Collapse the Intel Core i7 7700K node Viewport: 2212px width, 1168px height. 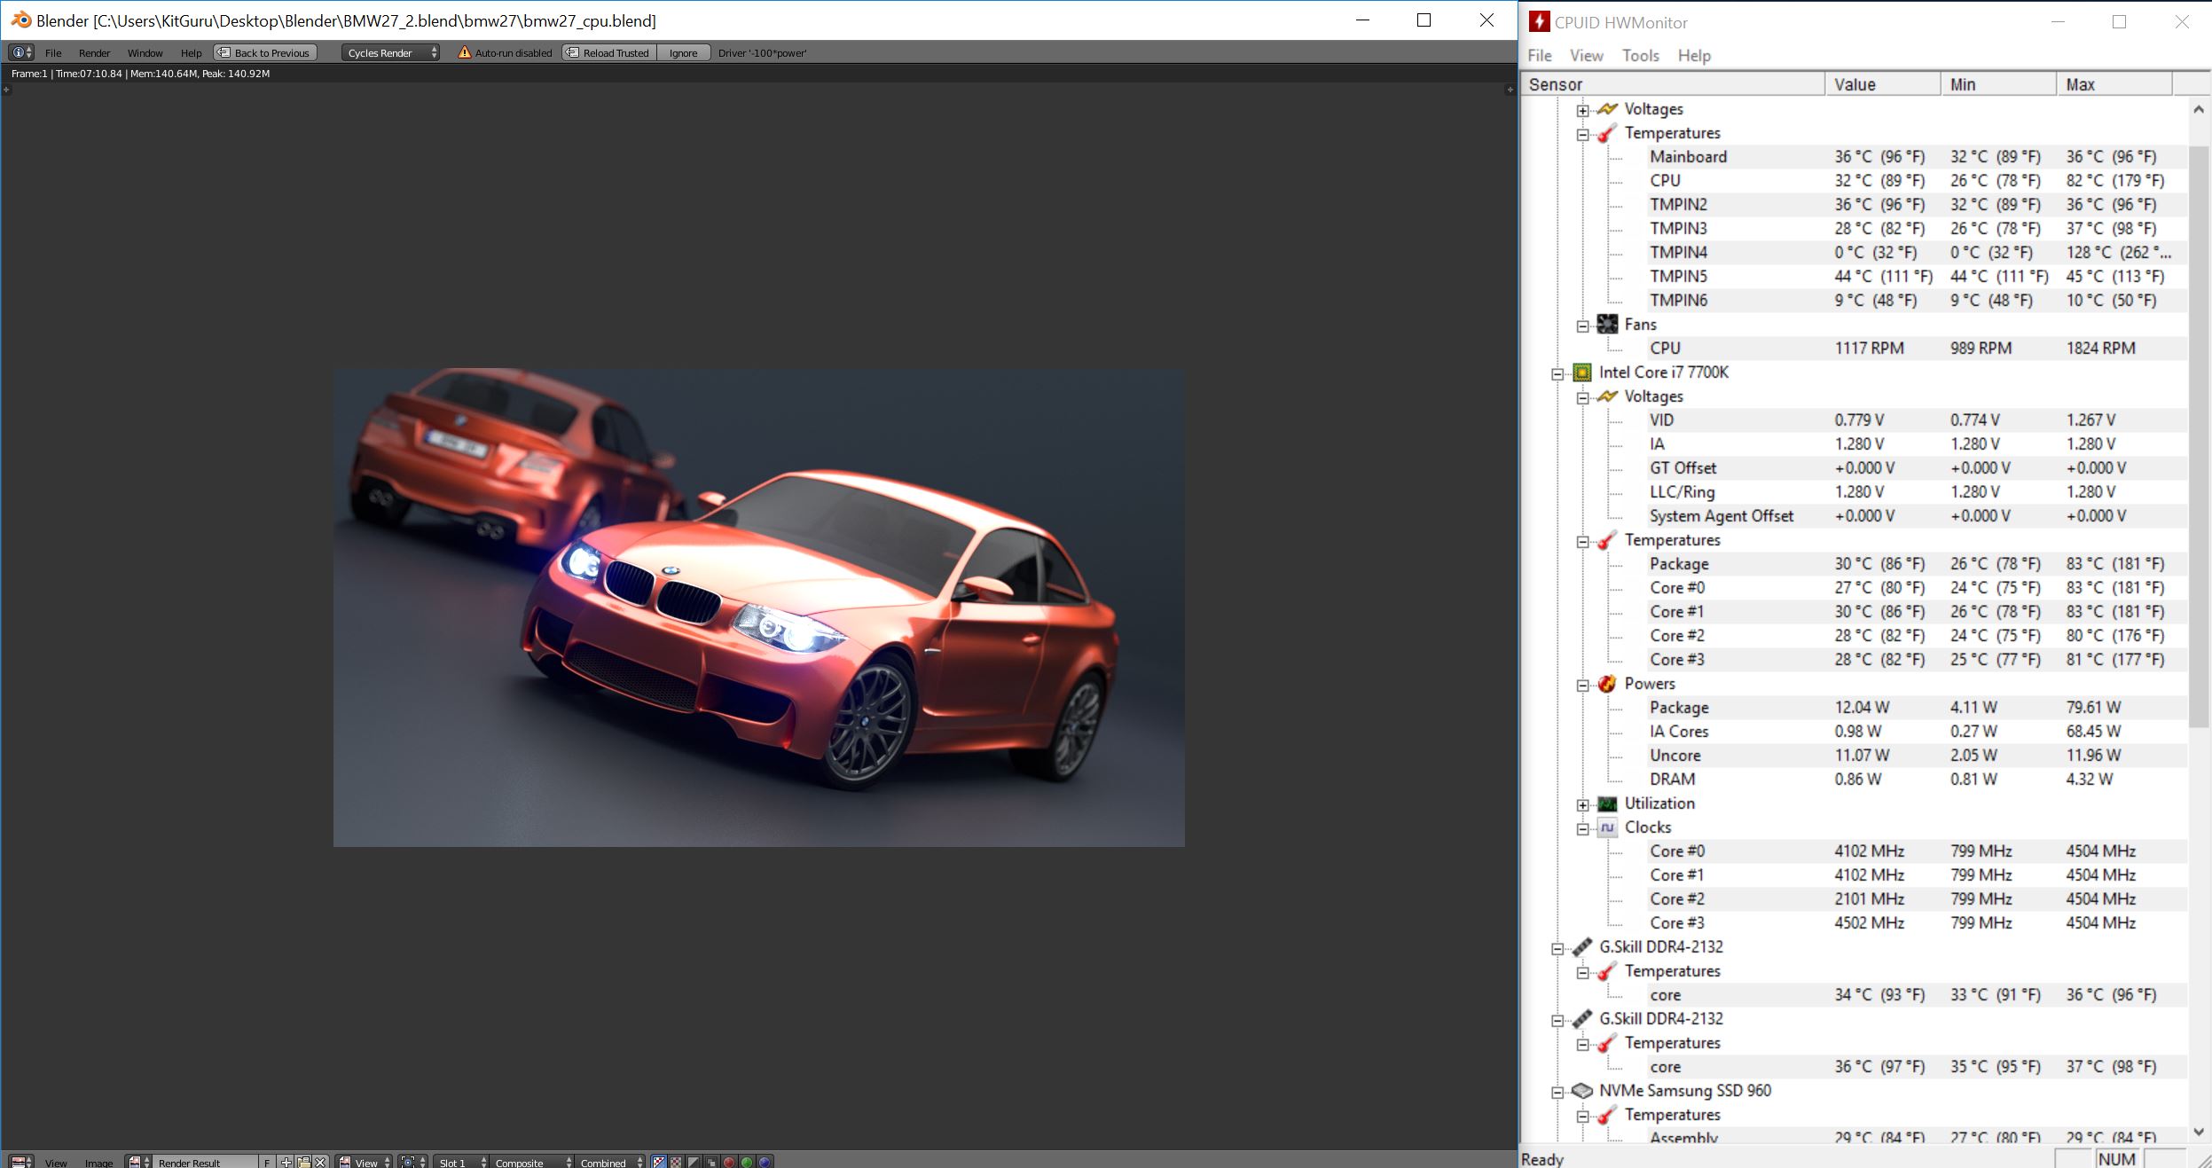coord(1557,373)
